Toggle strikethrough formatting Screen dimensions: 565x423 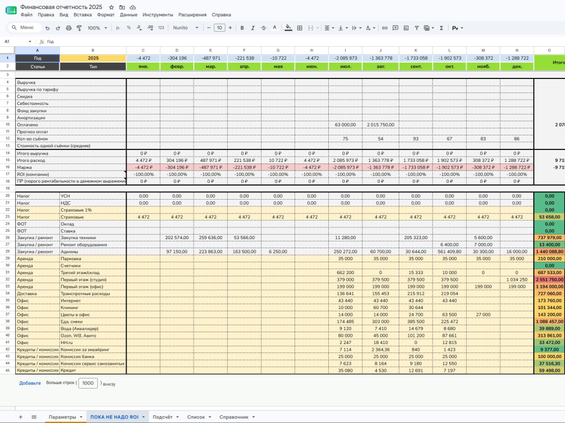point(263,28)
